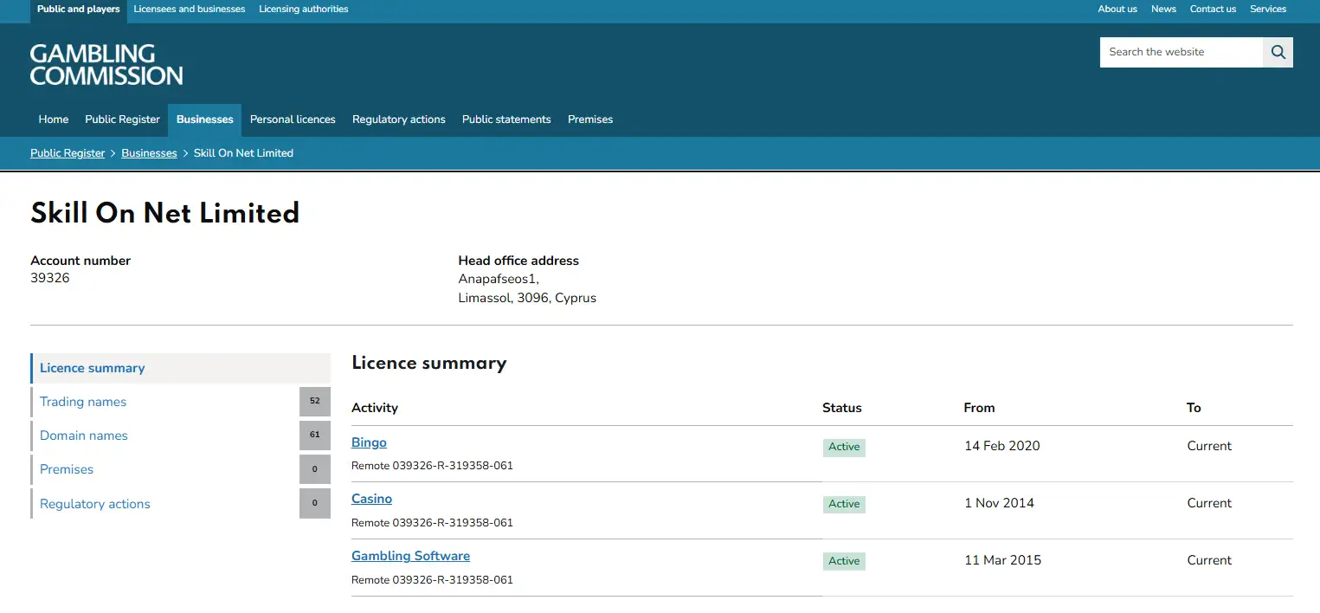Click the search magnifier icon button
The width and height of the screenshot is (1320, 613).
point(1278,52)
